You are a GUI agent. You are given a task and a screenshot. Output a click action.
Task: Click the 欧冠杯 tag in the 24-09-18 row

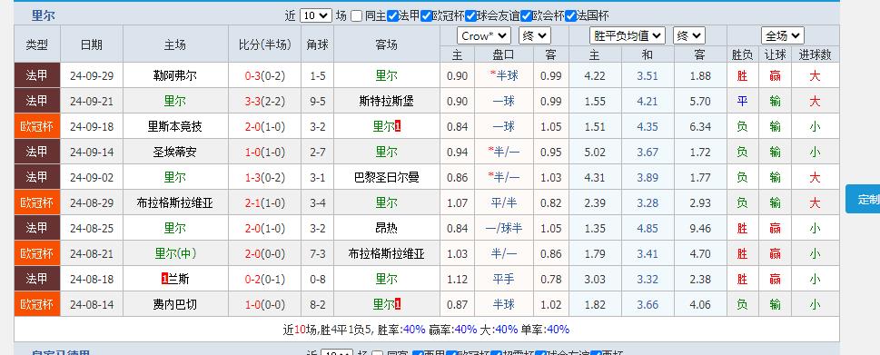[x=36, y=127]
